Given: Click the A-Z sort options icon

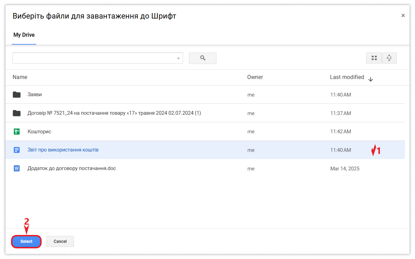Looking at the screenshot, I should [389, 58].
